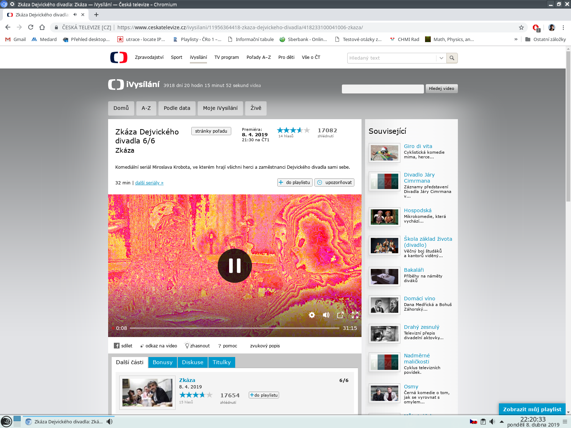Mute the tab audio speaker icon
The width and height of the screenshot is (571, 428).
(x=75, y=15)
